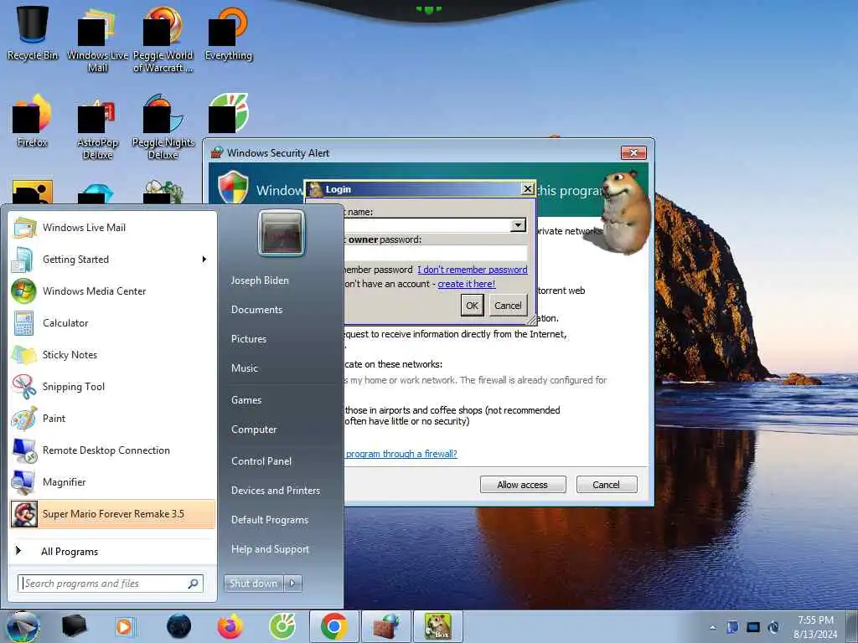The image size is (858, 643).
Task: Switch to hamster Box taskbar item
Action: [x=438, y=626]
